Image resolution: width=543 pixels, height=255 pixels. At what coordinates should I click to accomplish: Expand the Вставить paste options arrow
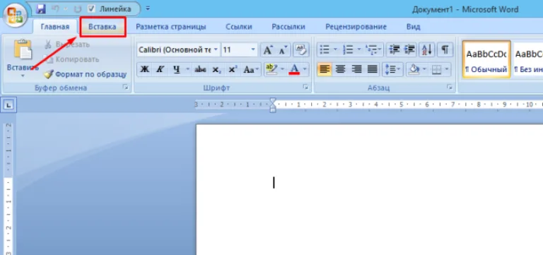pyautogui.click(x=23, y=76)
